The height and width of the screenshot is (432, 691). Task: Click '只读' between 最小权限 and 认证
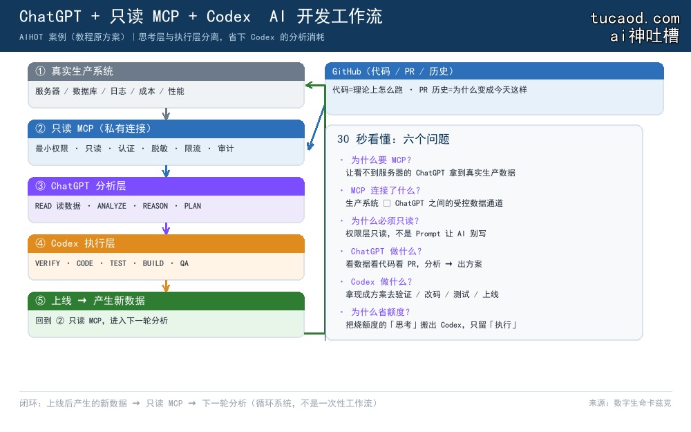(93, 149)
